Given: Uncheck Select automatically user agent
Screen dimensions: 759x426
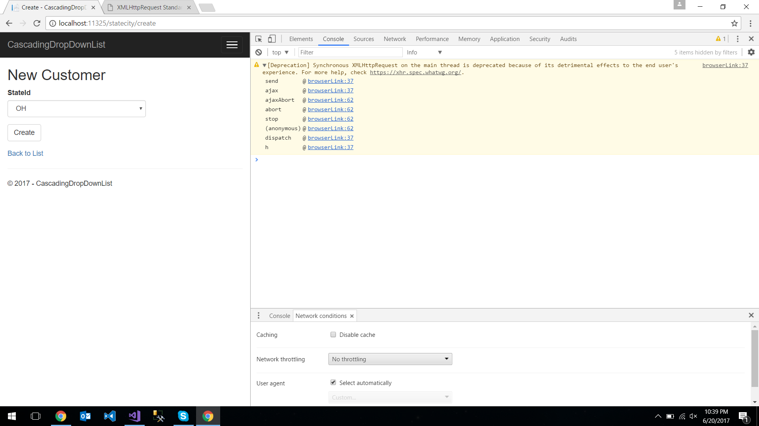Looking at the screenshot, I should coord(333,383).
